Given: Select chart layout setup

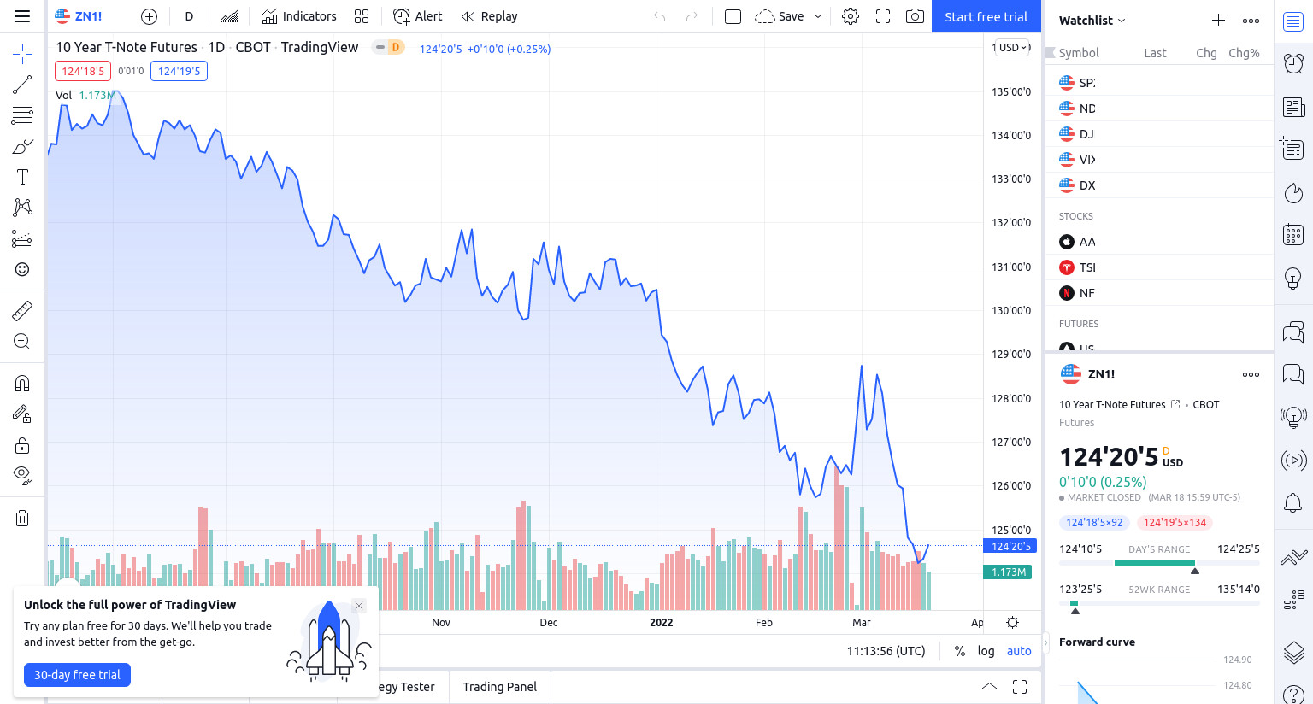Looking at the screenshot, I should click(733, 16).
